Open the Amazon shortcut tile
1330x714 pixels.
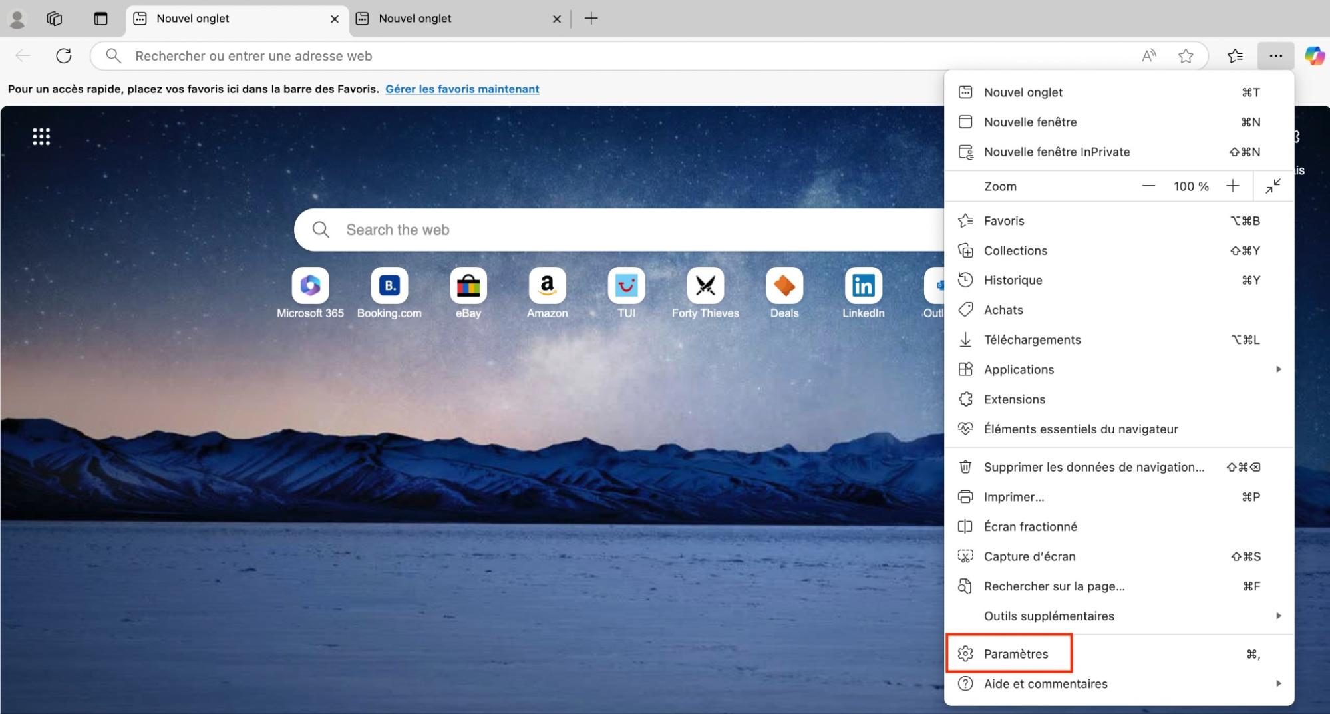coord(547,286)
